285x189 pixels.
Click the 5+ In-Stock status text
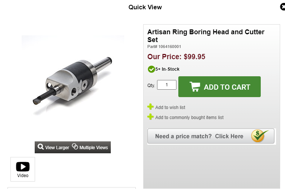coord(167,69)
